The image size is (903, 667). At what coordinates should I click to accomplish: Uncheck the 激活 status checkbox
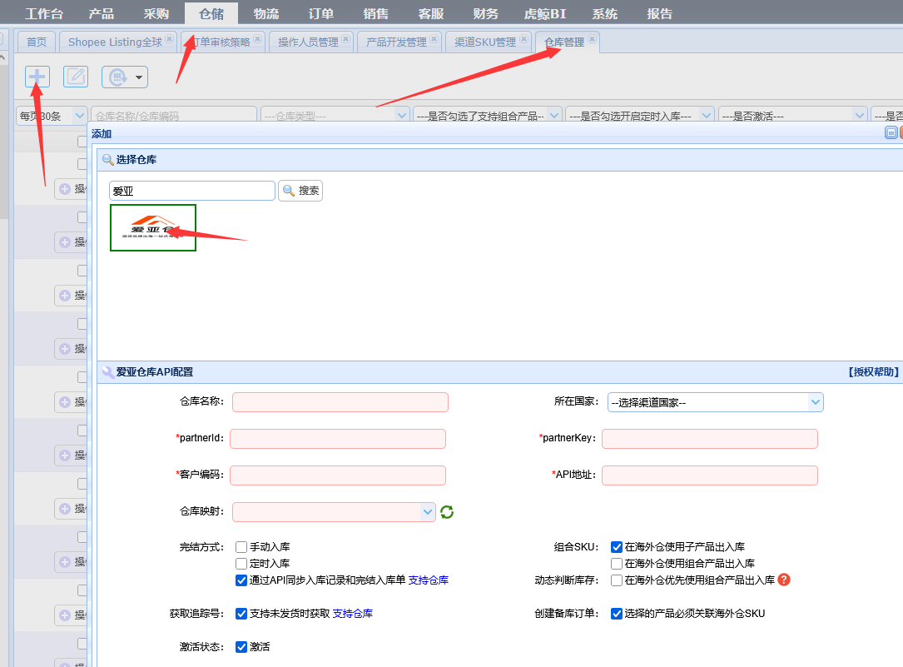click(x=241, y=647)
